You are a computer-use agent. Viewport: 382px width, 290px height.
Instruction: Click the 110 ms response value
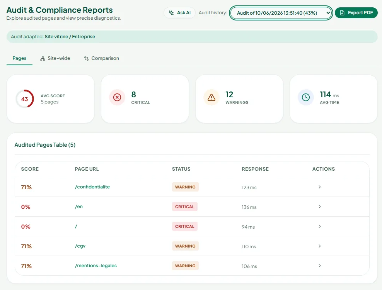tap(249, 246)
